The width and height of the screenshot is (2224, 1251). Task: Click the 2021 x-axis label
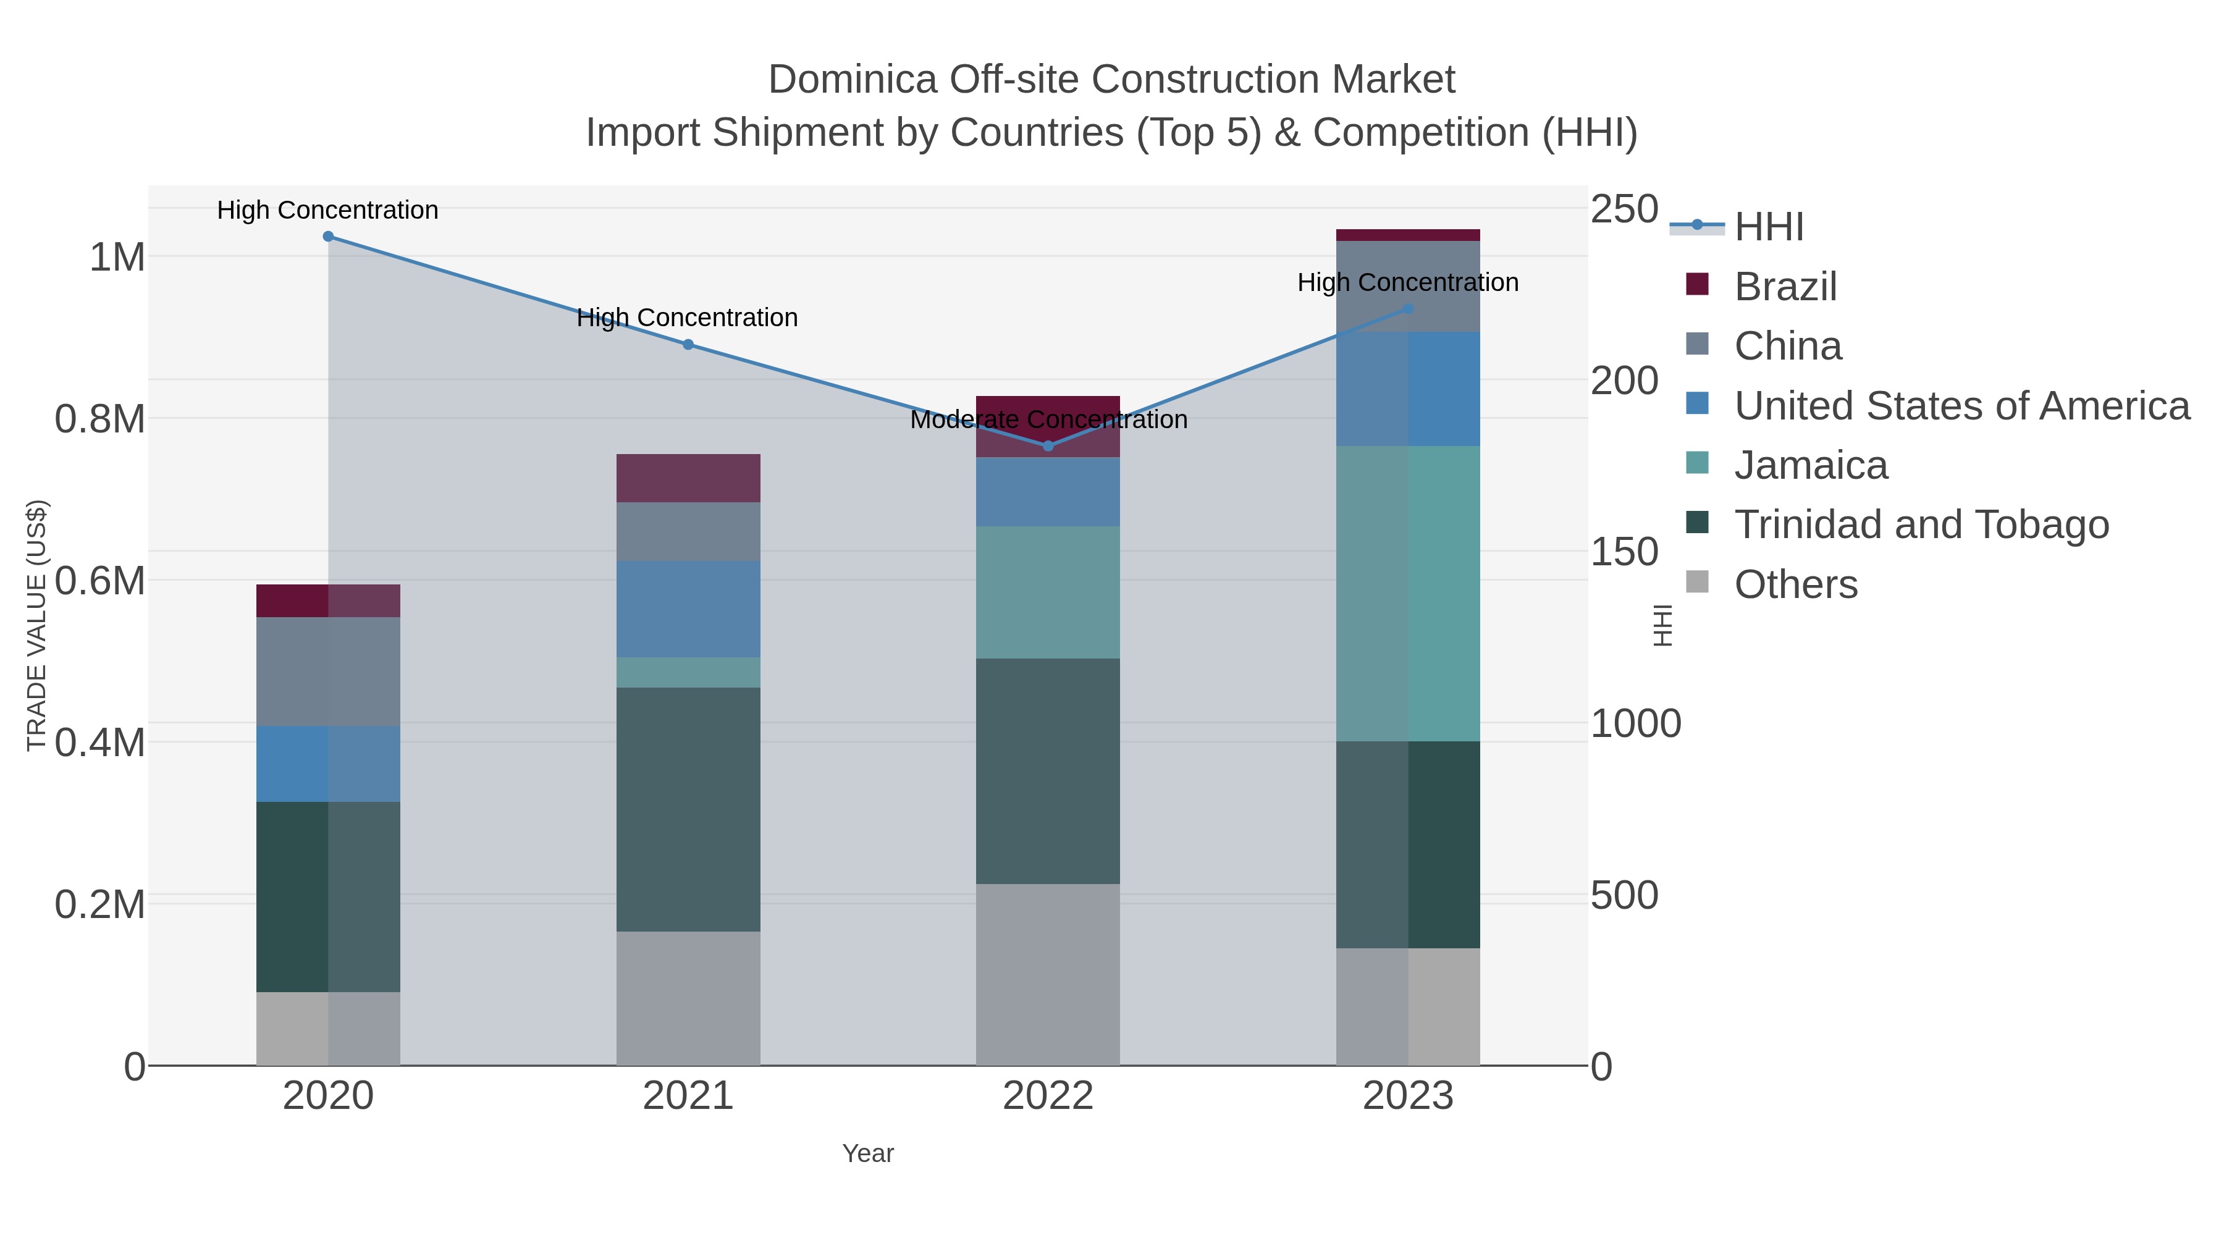pyautogui.click(x=688, y=1097)
